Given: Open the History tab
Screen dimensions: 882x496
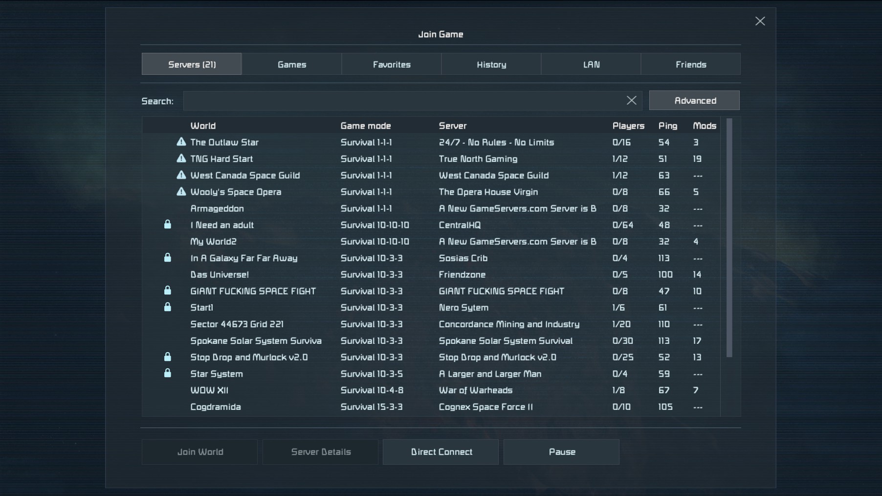Looking at the screenshot, I should (x=491, y=64).
